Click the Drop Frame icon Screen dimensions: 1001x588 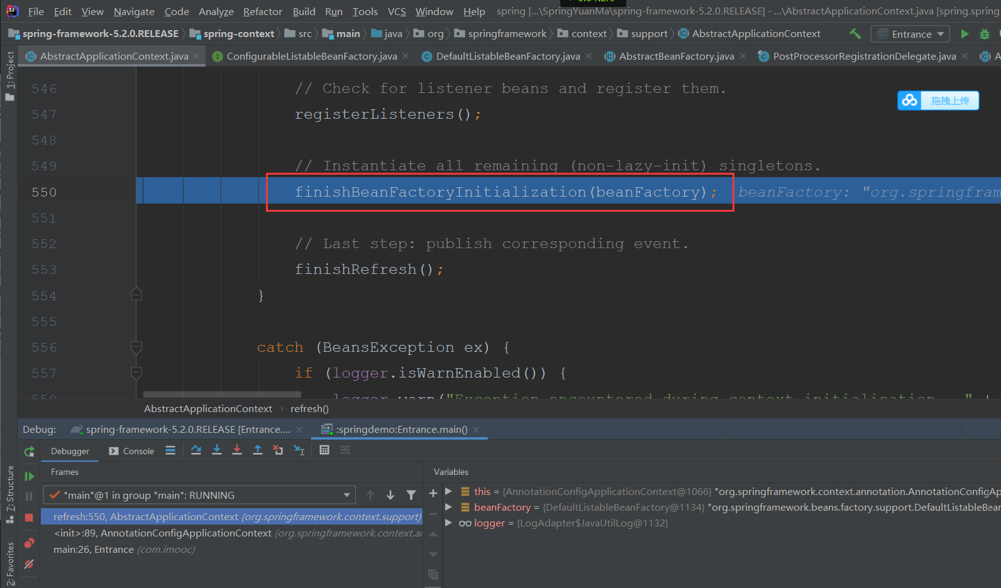point(278,450)
